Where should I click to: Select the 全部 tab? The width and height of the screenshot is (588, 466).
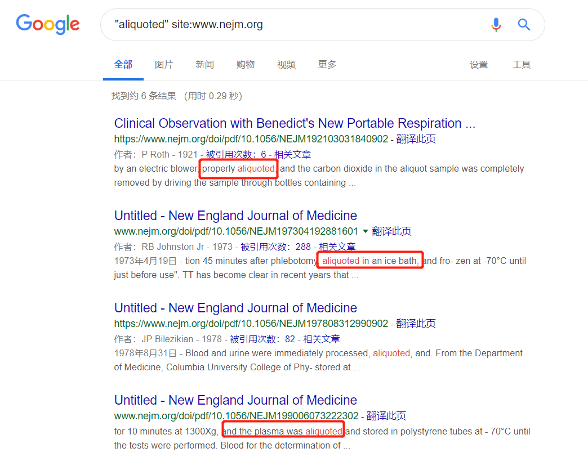tap(123, 64)
